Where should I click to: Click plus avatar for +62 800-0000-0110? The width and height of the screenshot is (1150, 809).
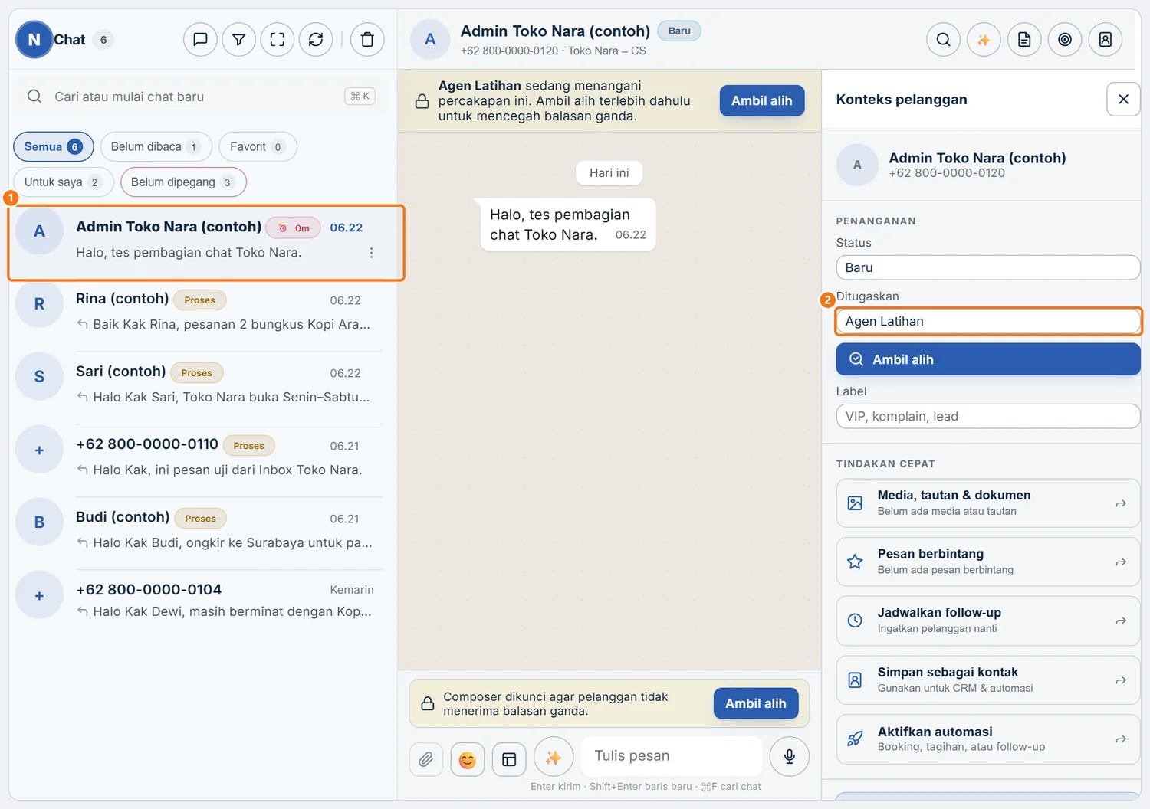tap(39, 450)
